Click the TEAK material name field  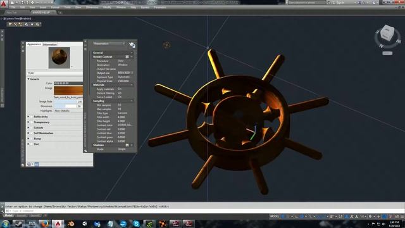point(55,73)
